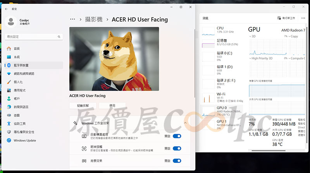Select 記憶體 memory in Task Manager
Screen dimensions: 310x173
222,43
